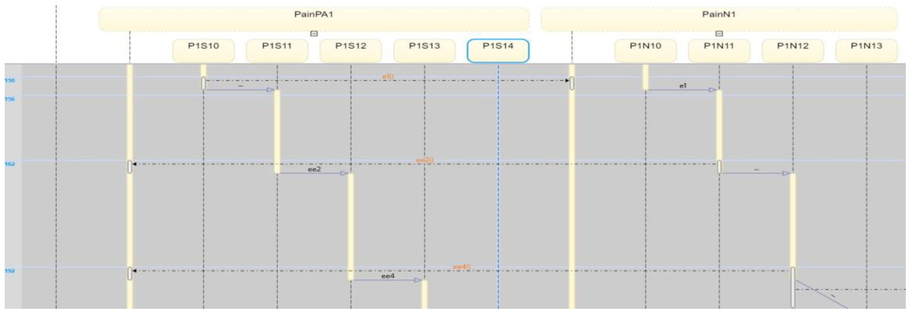Click the ee40 message label

461,267
